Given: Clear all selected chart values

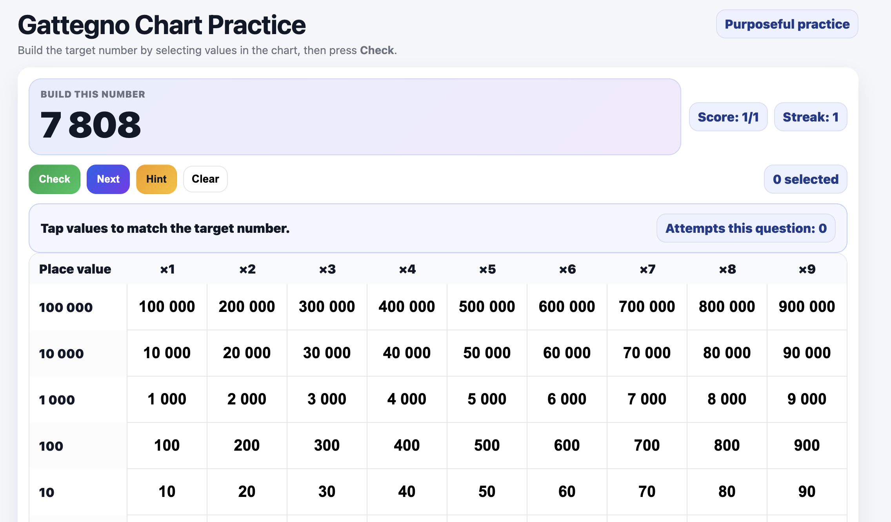Looking at the screenshot, I should pyautogui.click(x=205, y=179).
